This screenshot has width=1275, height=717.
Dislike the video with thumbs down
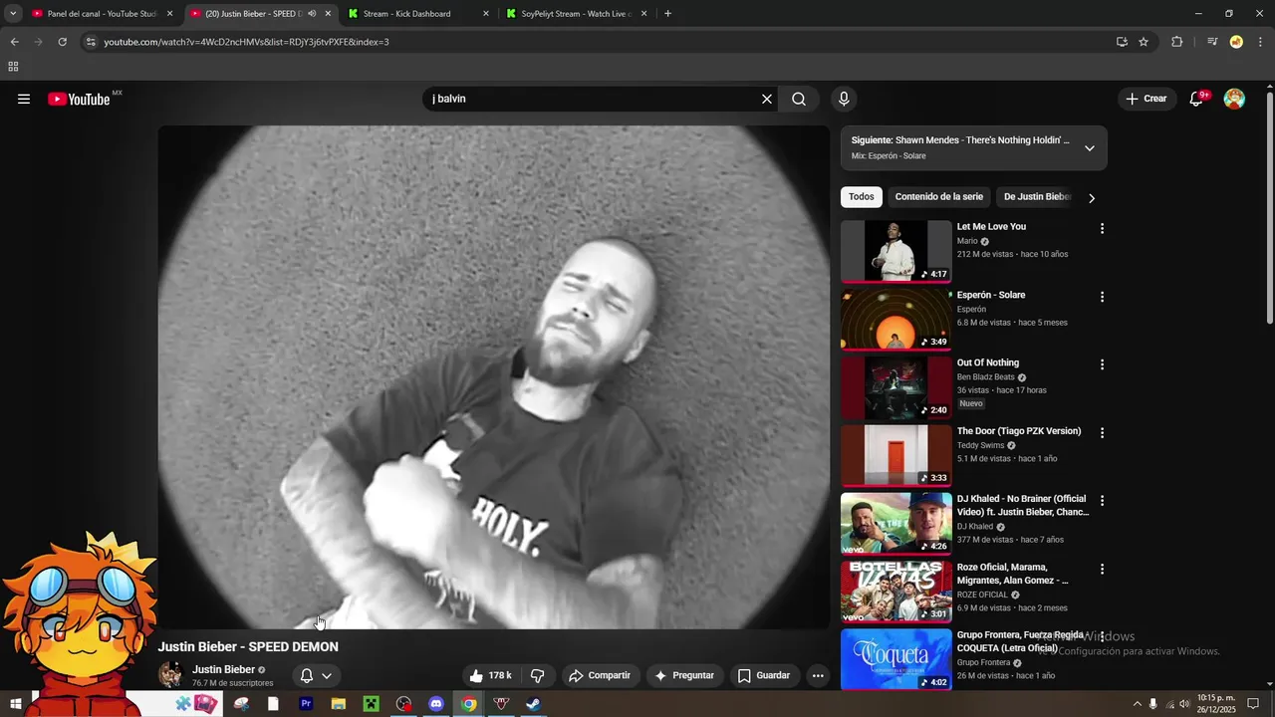[537, 675]
